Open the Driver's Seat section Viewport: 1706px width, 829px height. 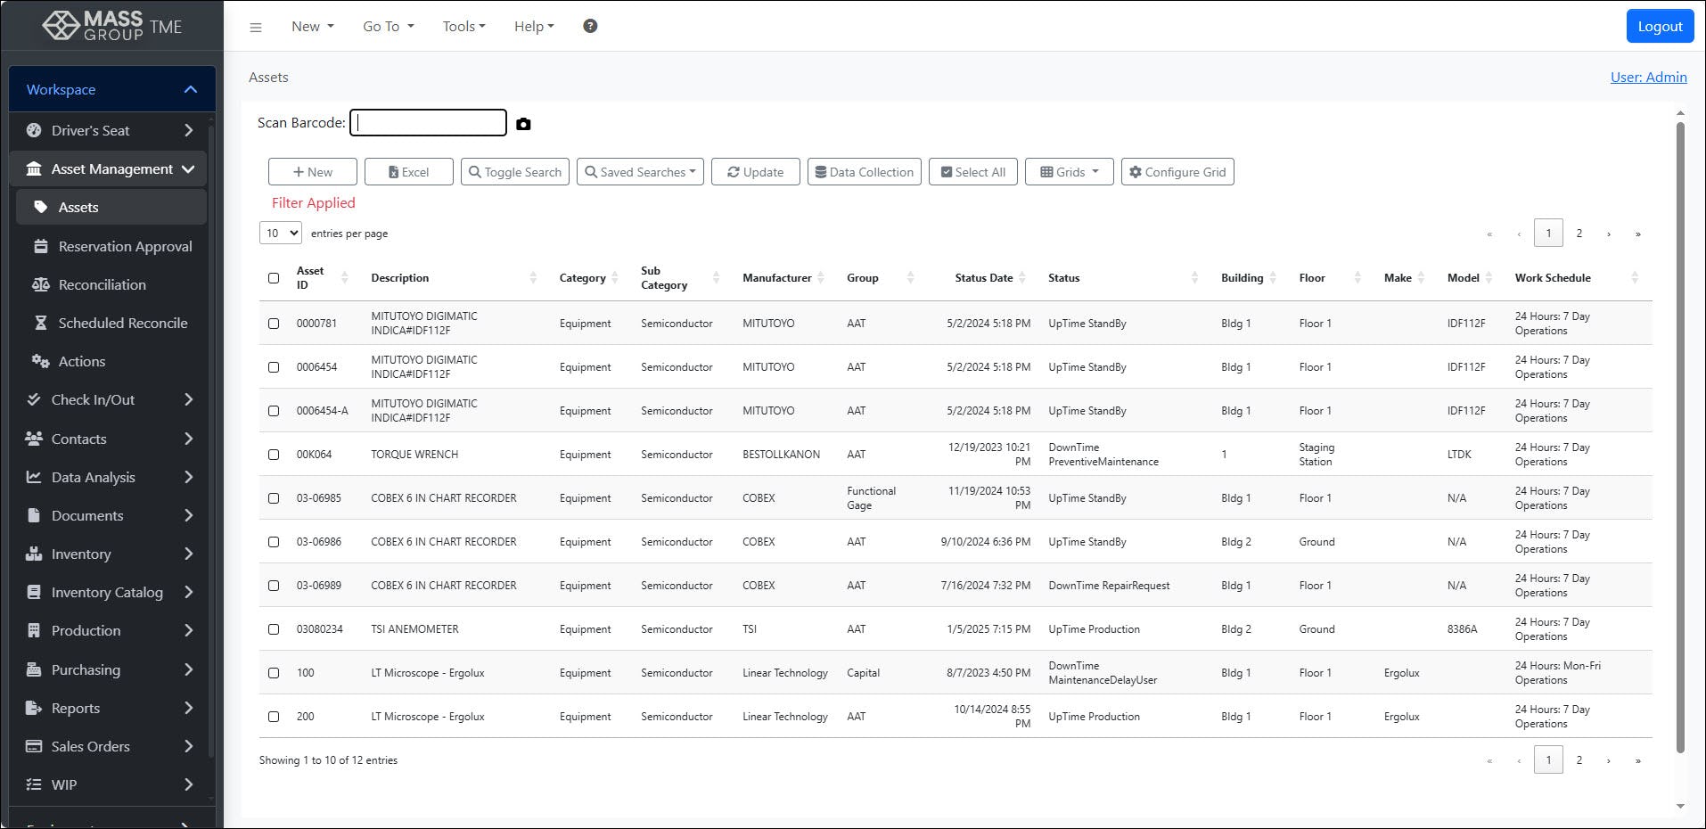pos(92,130)
